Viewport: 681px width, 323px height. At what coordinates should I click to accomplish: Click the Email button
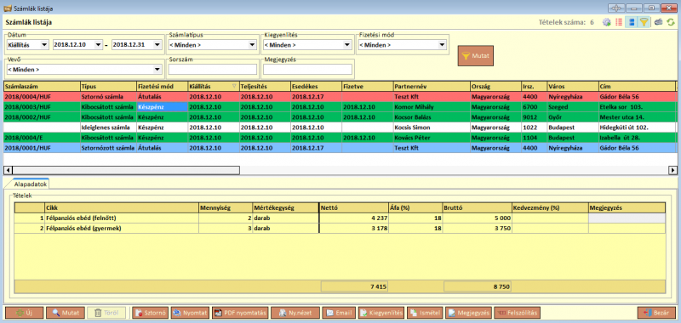(340, 313)
